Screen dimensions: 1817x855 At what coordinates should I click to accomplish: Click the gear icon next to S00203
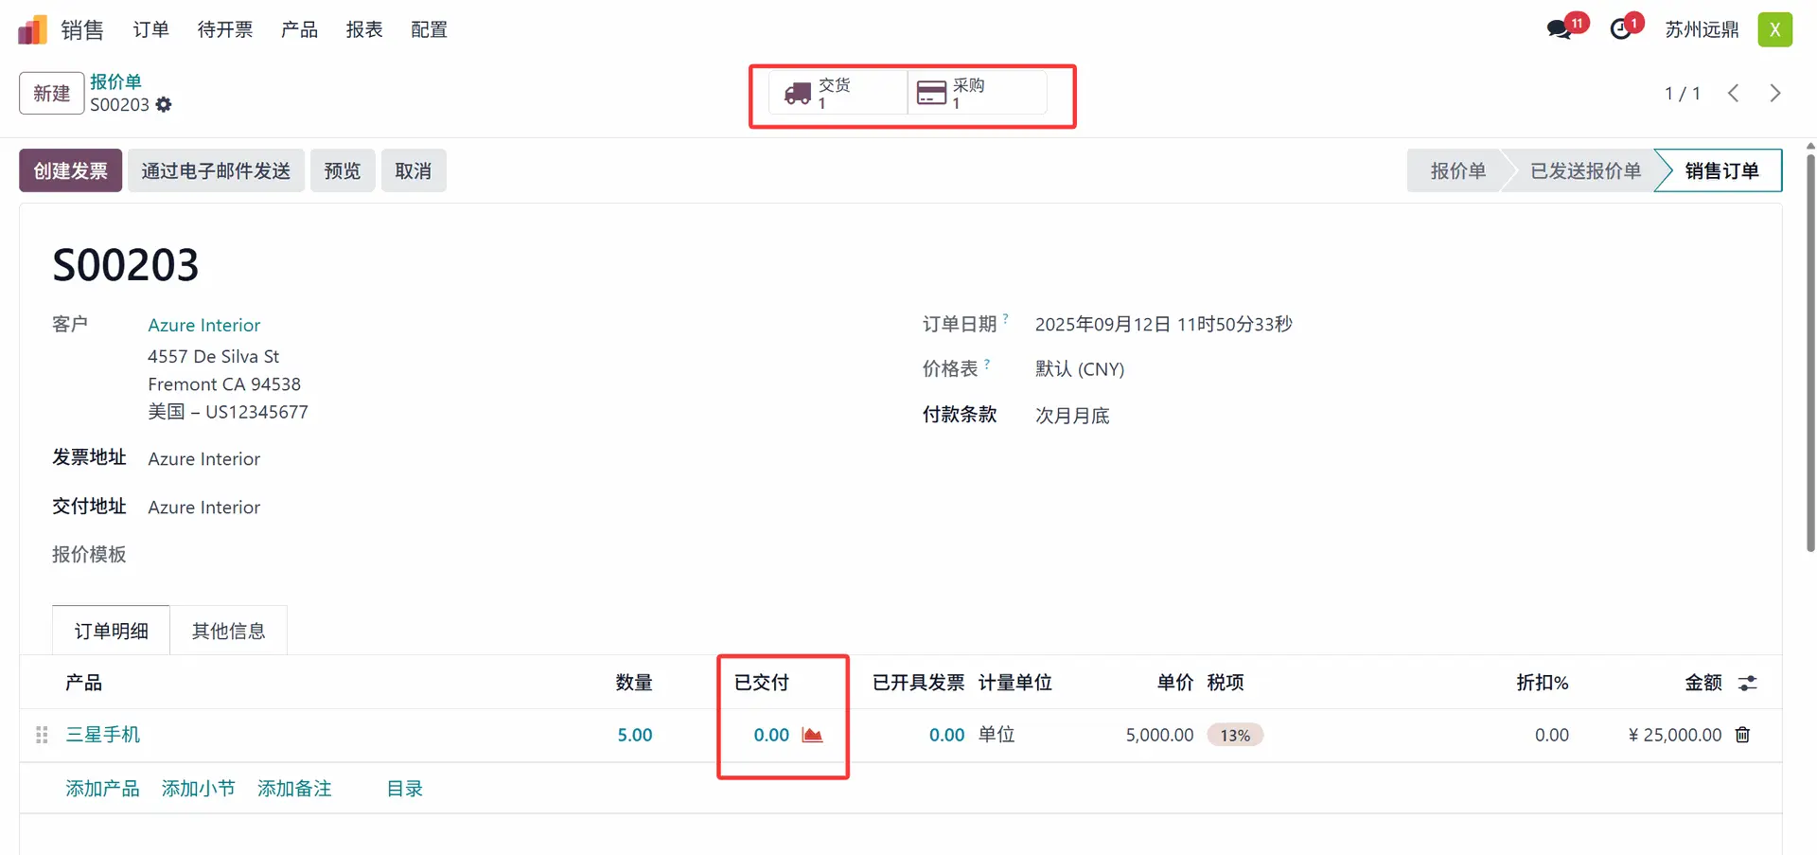coord(164,105)
